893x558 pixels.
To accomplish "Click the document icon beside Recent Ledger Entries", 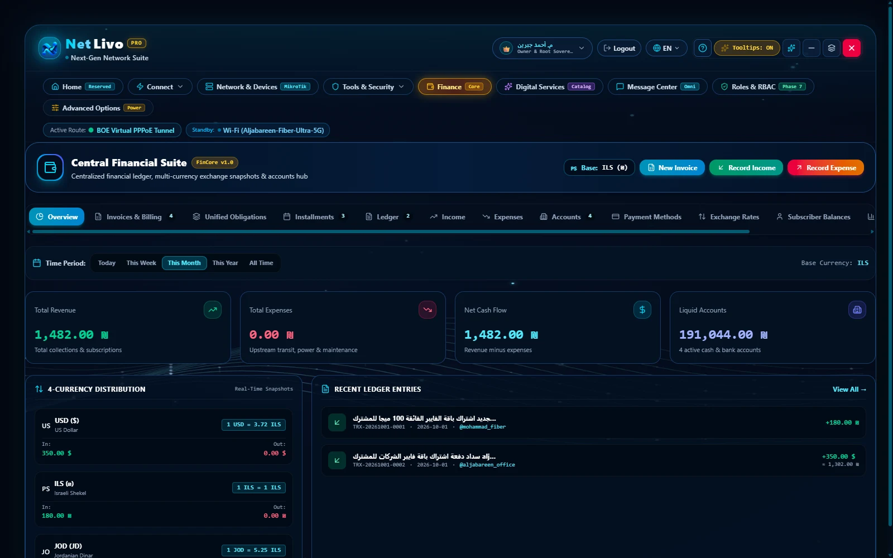I will pyautogui.click(x=325, y=389).
